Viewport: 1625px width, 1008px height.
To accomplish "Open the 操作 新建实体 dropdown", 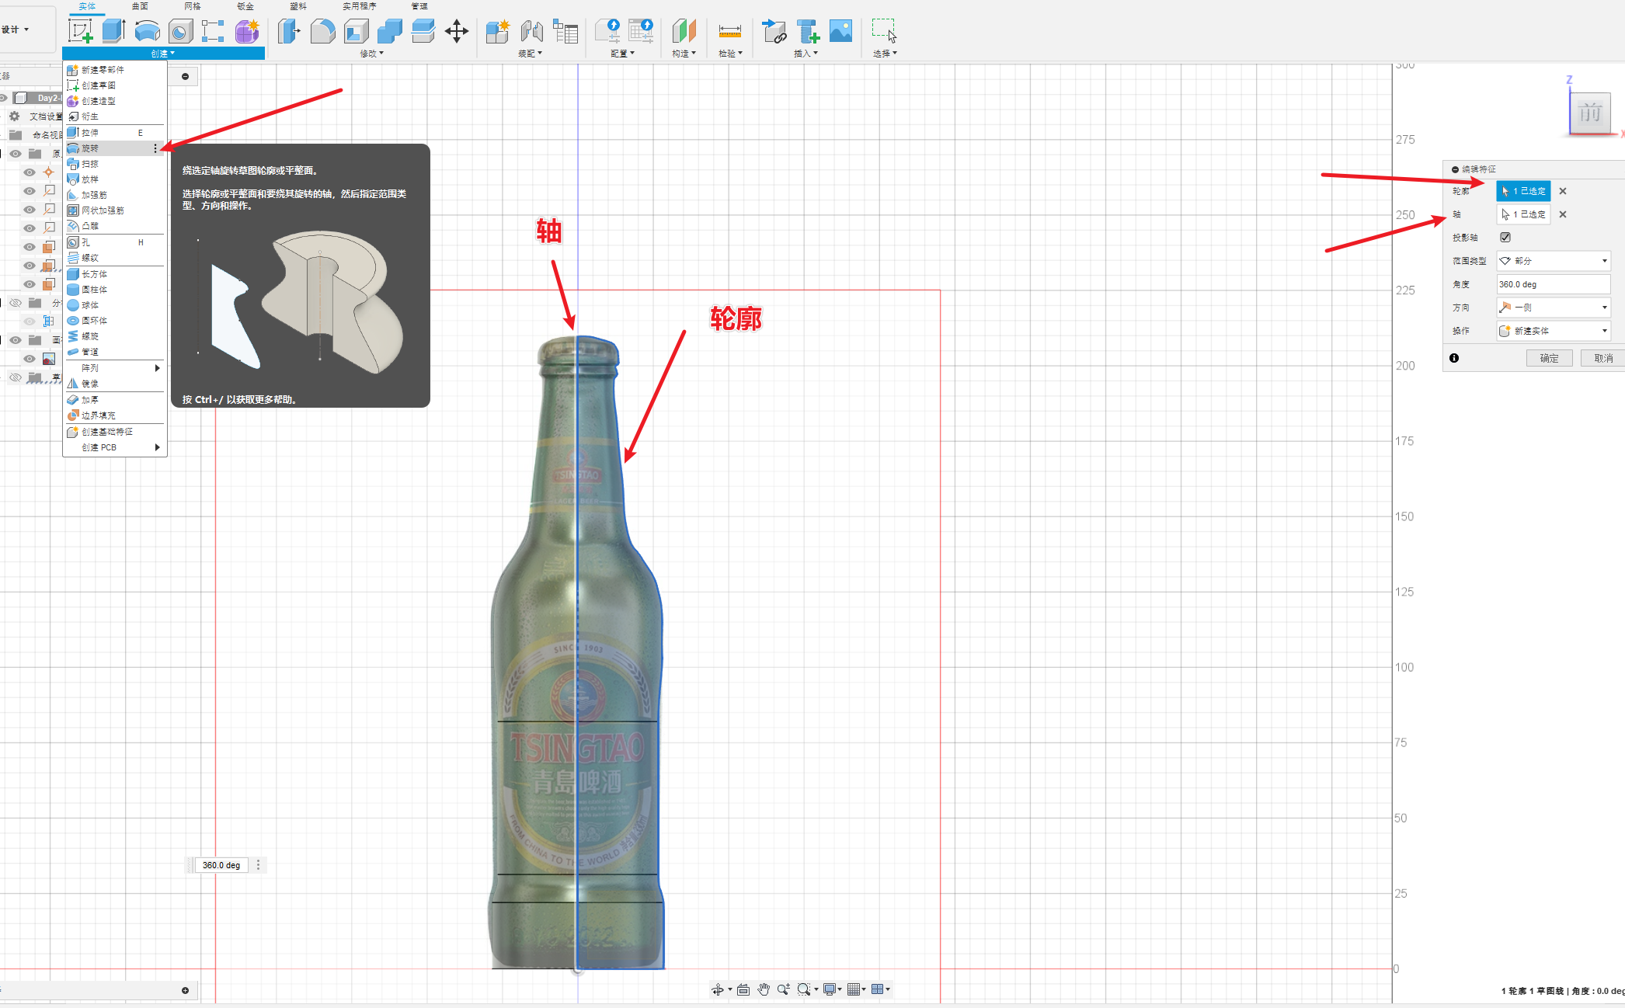I will click(x=1554, y=331).
